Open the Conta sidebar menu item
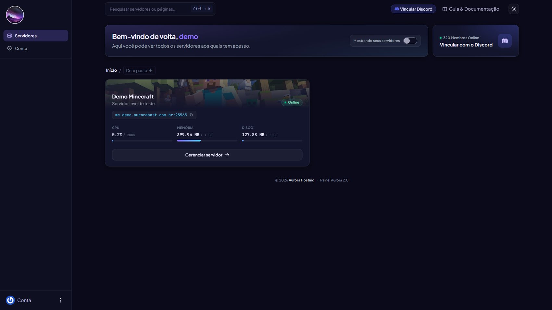Screen dimensions: 552x310 tap(36, 48)
